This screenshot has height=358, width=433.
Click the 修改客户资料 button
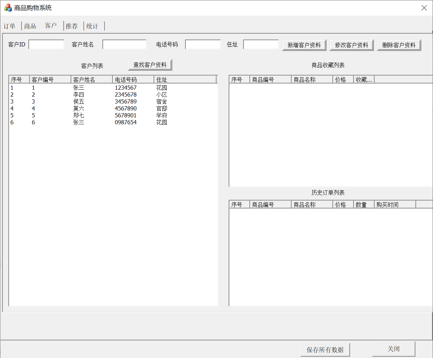352,45
